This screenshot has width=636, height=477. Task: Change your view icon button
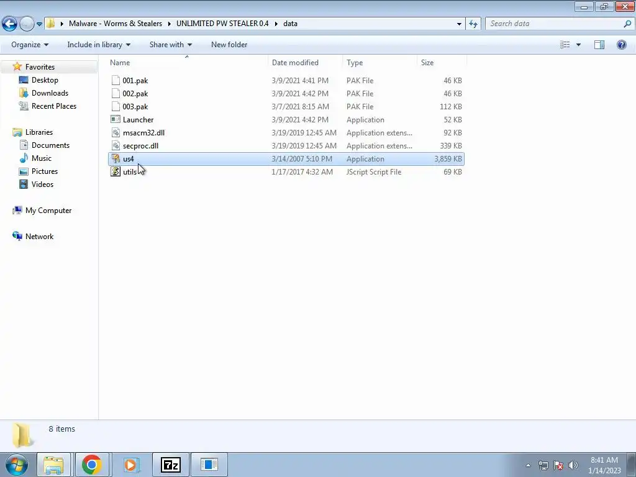[565, 45]
